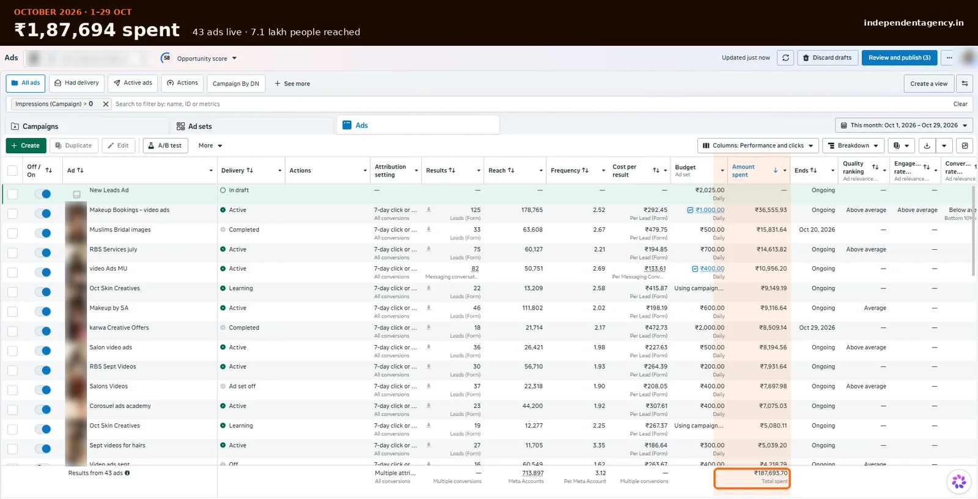Sort by Quality ranking arrows
Viewport: 978px width, 499px height.
pos(875,167)
